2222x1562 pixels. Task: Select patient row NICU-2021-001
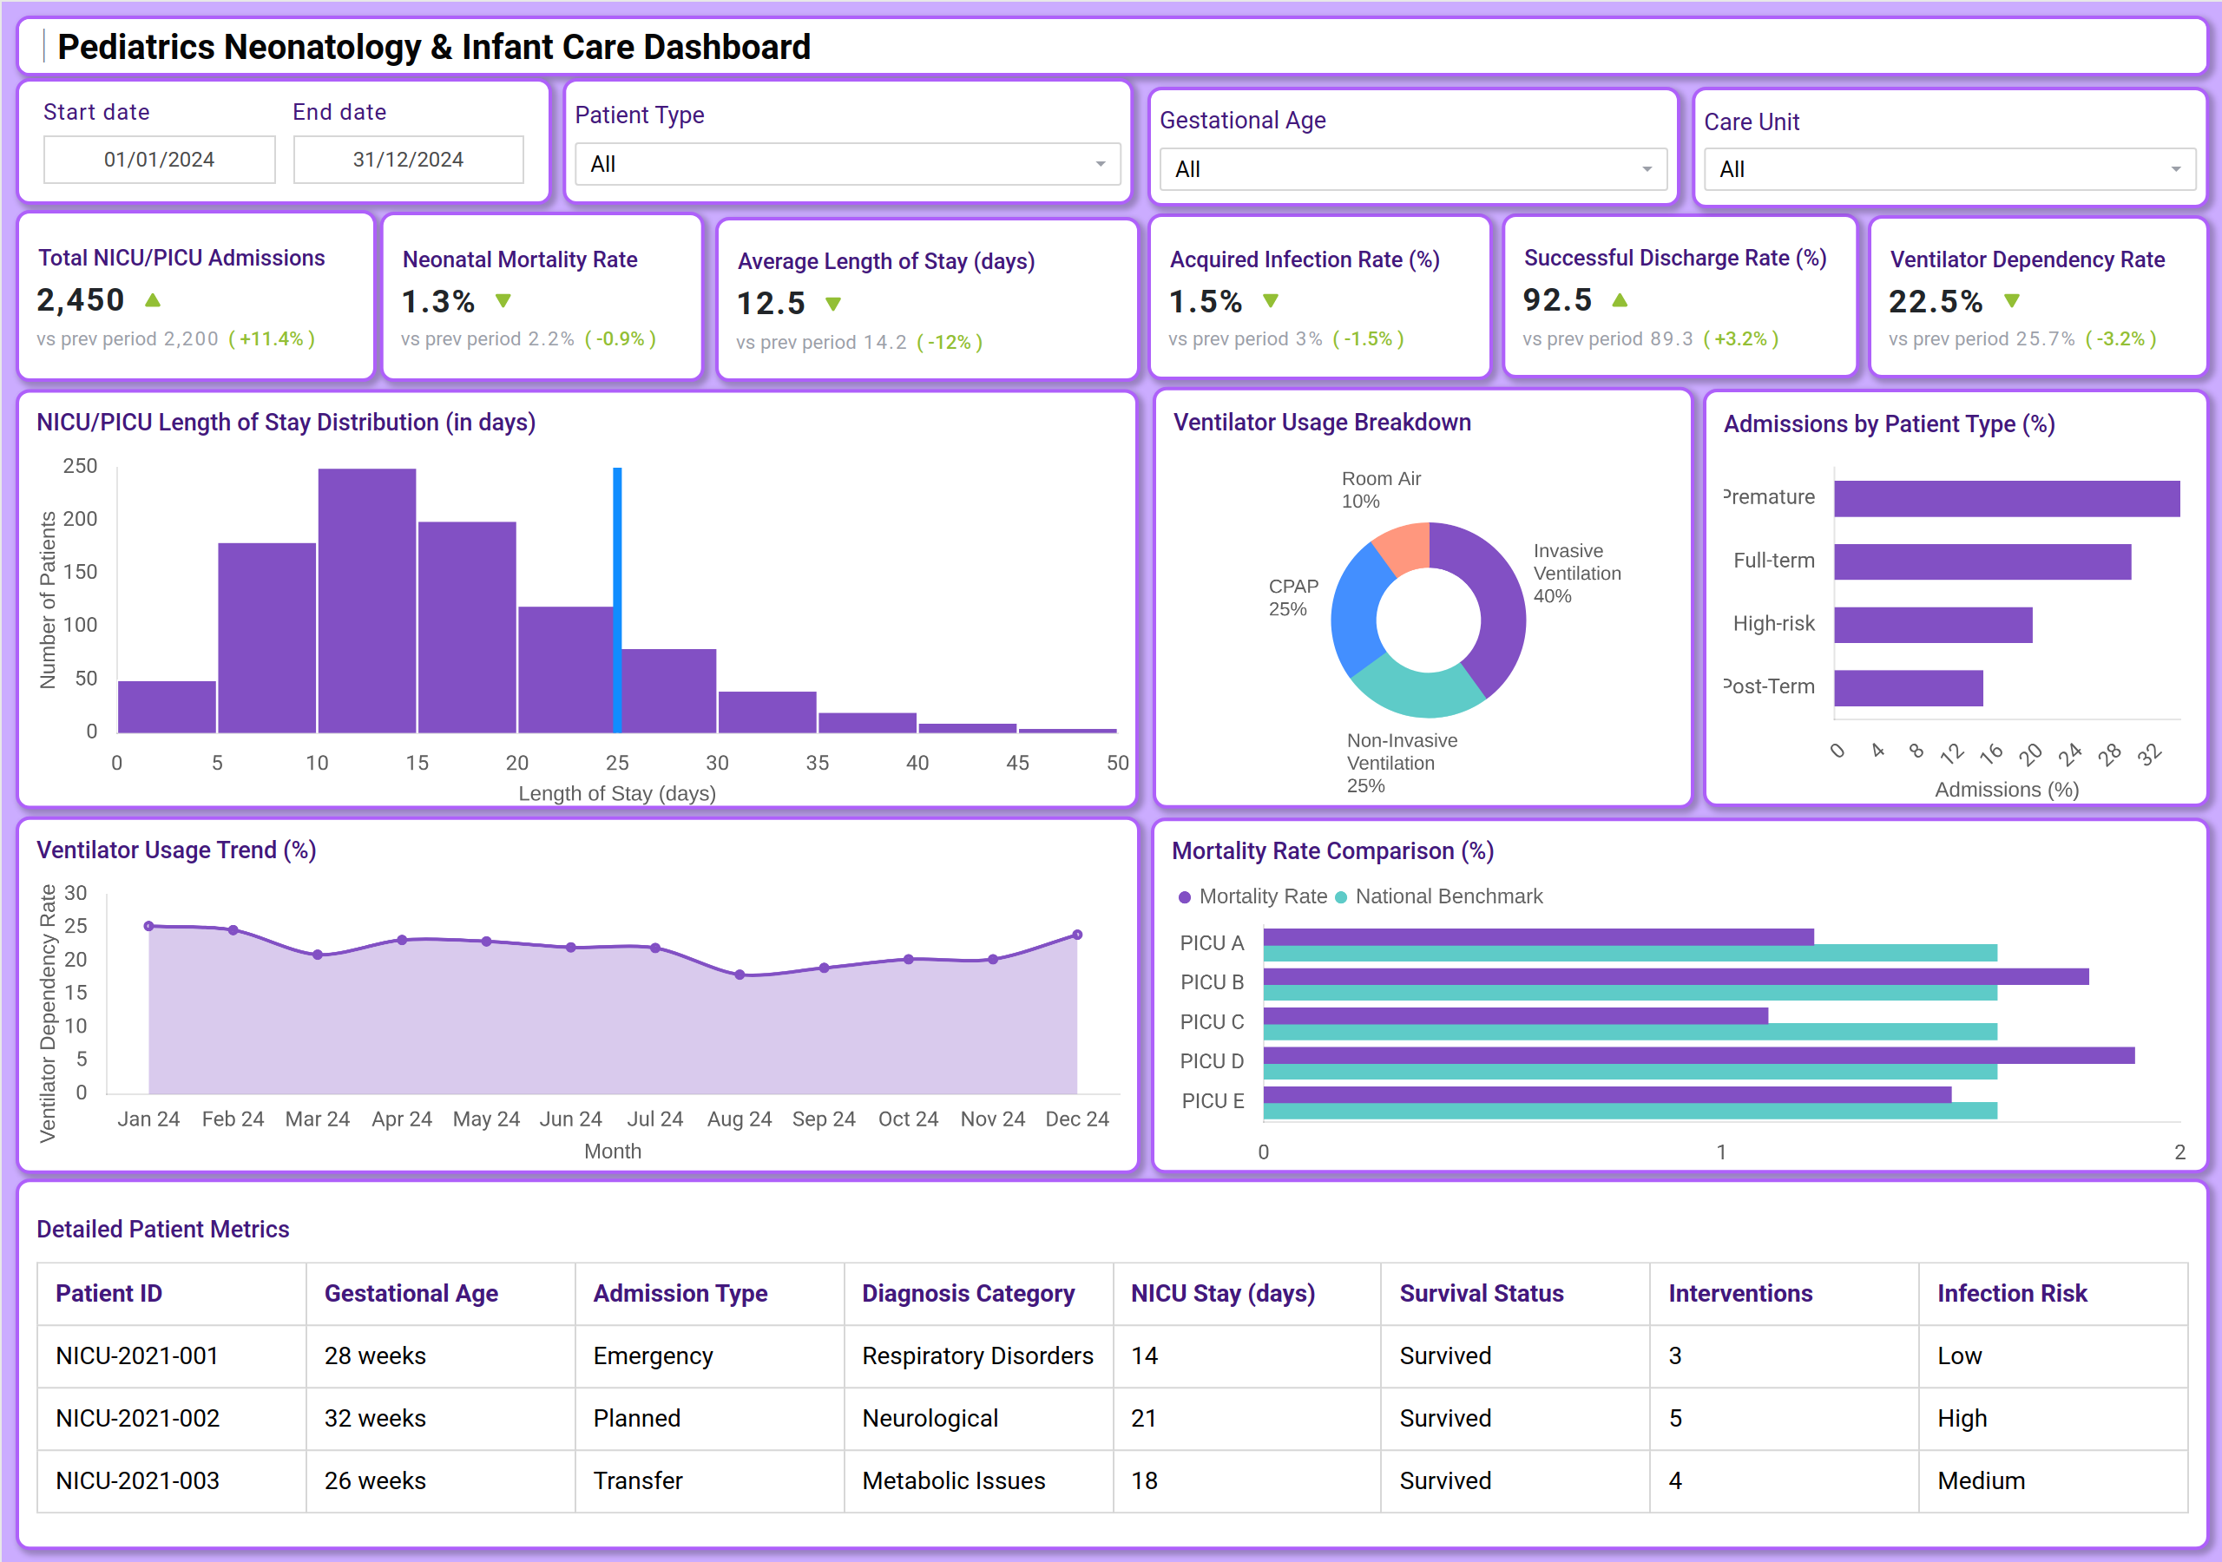click(x=1112, y=1355)
